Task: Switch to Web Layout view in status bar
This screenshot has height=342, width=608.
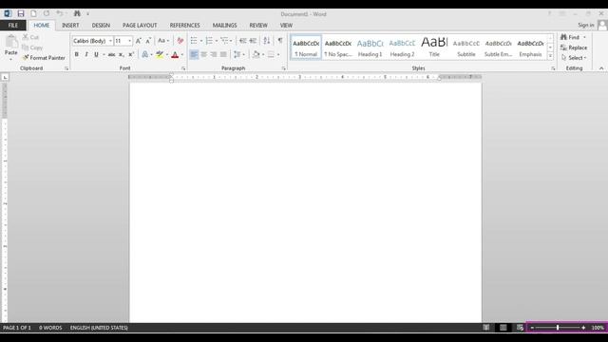Action: point(520,328)
